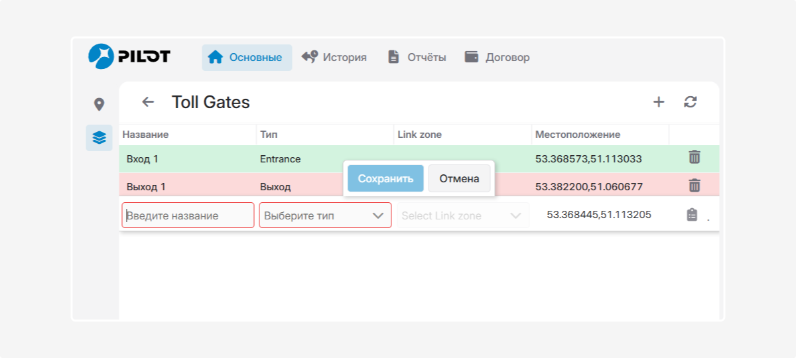Open the Выберите тип dropdown
This screenshot has height=358, width=796.
pyautogui.click(x=325, y=215)
